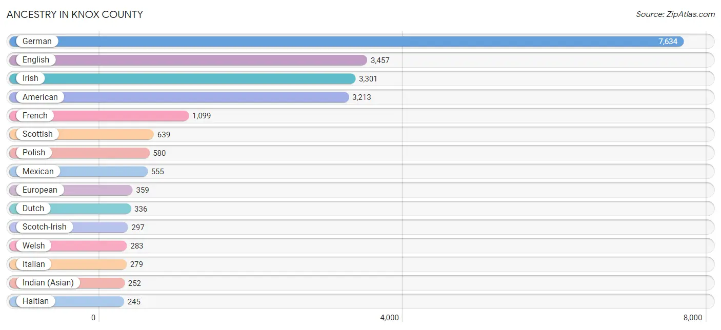Click the 0 axis label

[x=93, y=318]
